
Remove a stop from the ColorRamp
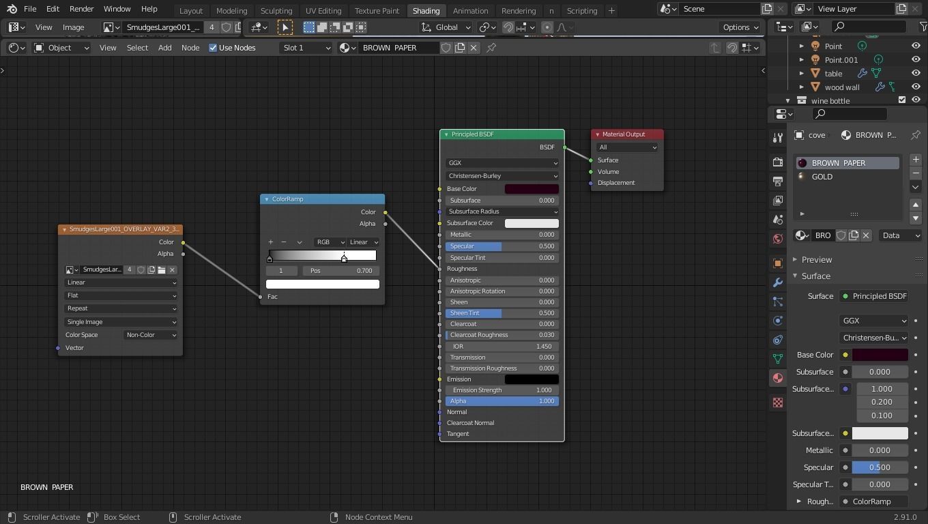click(284, 242)
